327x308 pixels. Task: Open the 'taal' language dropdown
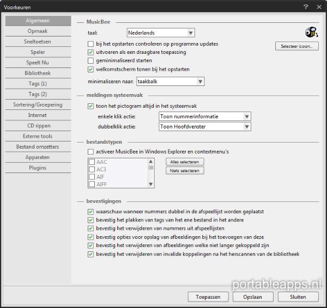click(161, 33)
